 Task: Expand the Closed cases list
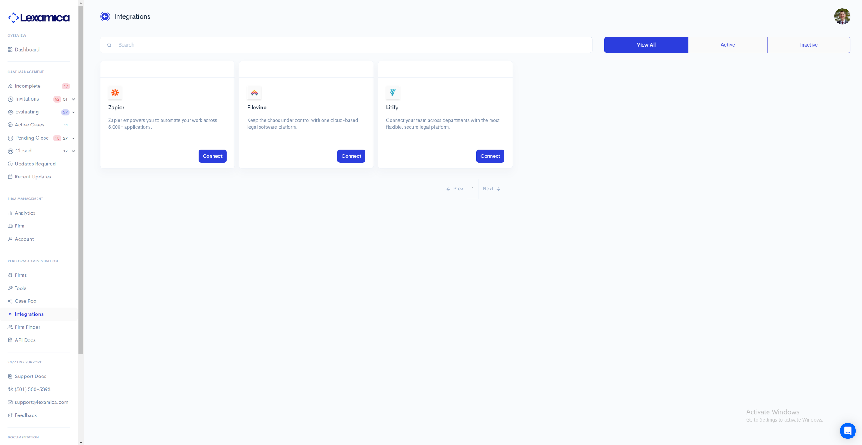click(73, 151)
